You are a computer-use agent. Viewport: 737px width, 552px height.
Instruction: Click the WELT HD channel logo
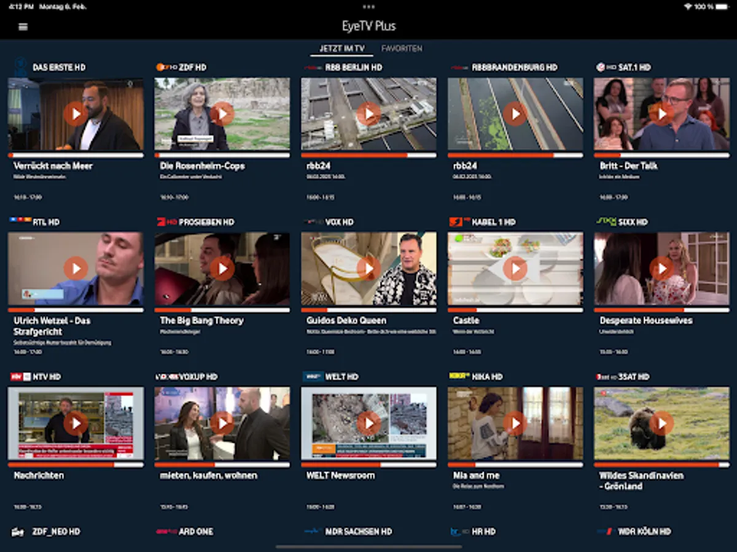[x=313, y=377]
